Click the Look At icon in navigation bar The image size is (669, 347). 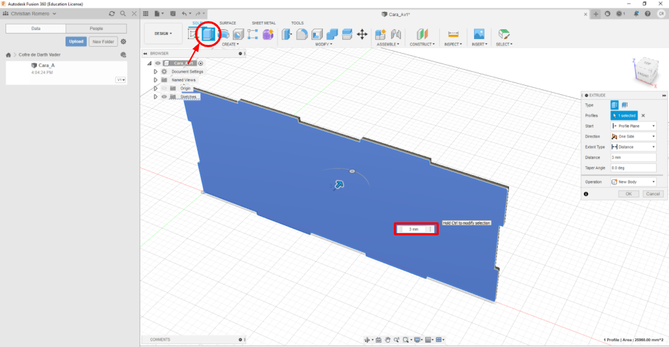tap(379, 340)
